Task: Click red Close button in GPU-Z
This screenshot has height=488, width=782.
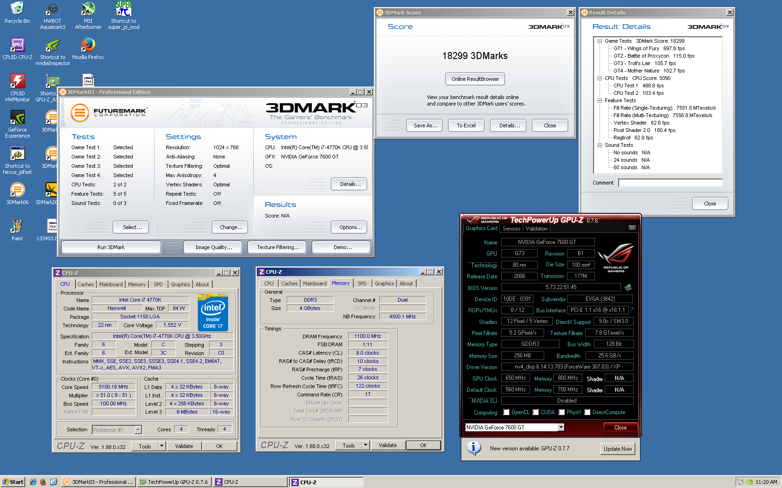Action: tap(620, 428)
